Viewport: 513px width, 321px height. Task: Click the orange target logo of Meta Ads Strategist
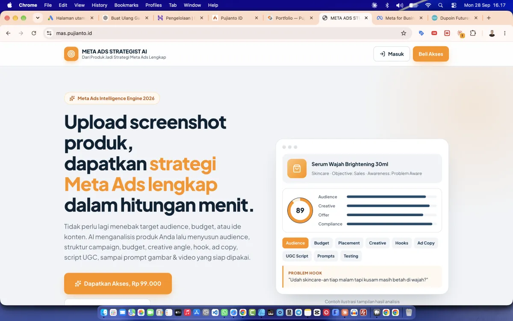(71, 54)
